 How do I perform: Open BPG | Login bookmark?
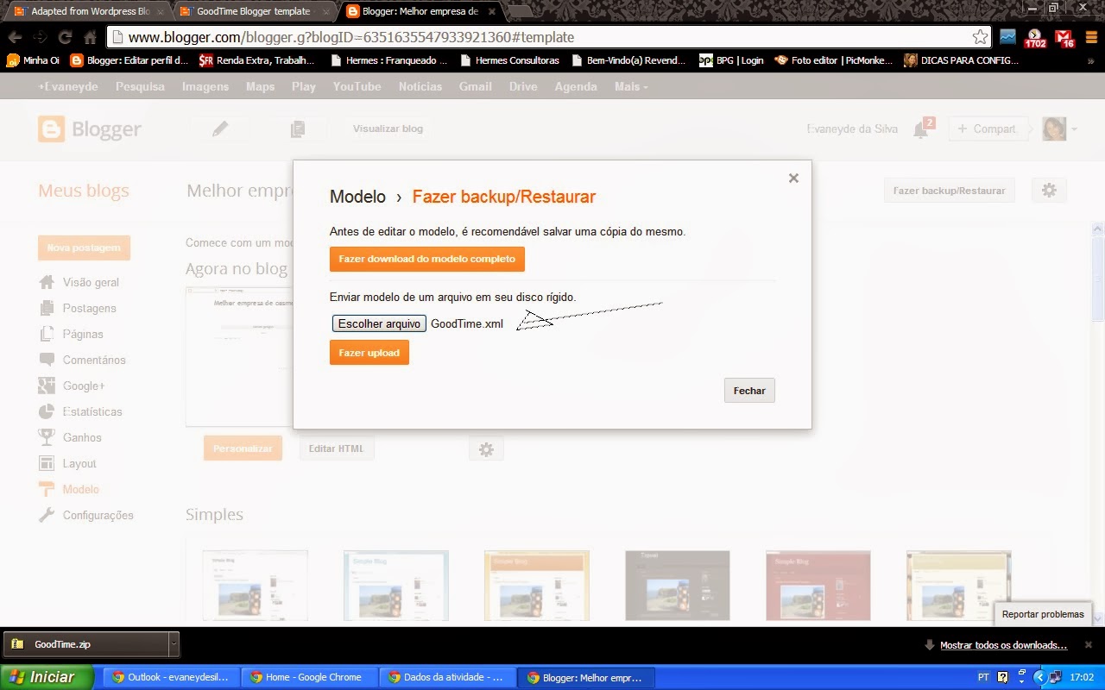(731, 60)
